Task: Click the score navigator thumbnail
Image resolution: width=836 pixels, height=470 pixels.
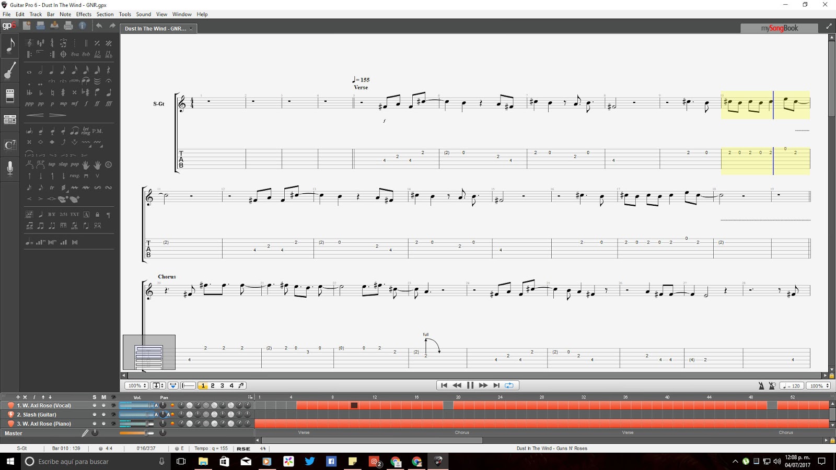Action: 149,352
